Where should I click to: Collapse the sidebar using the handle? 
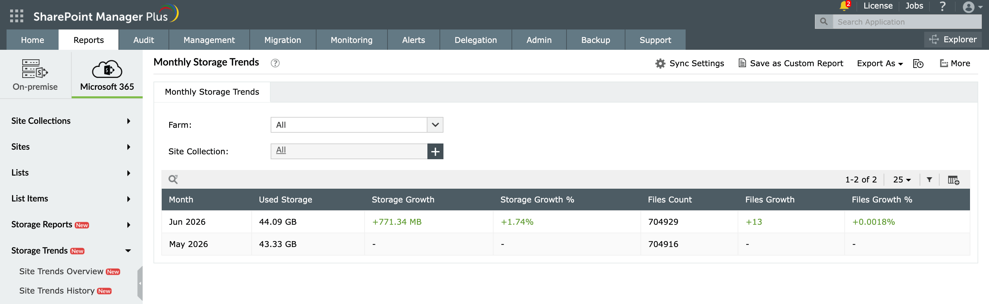click(140, 283)
